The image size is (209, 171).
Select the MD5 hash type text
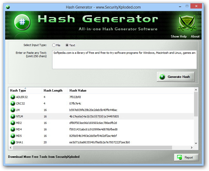pos(19,136)
